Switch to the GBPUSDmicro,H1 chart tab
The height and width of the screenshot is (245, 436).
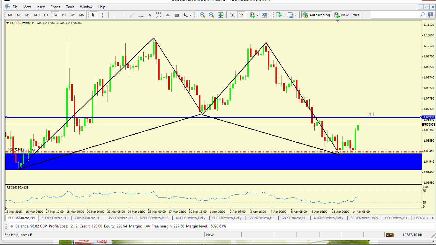pos(87,218)
